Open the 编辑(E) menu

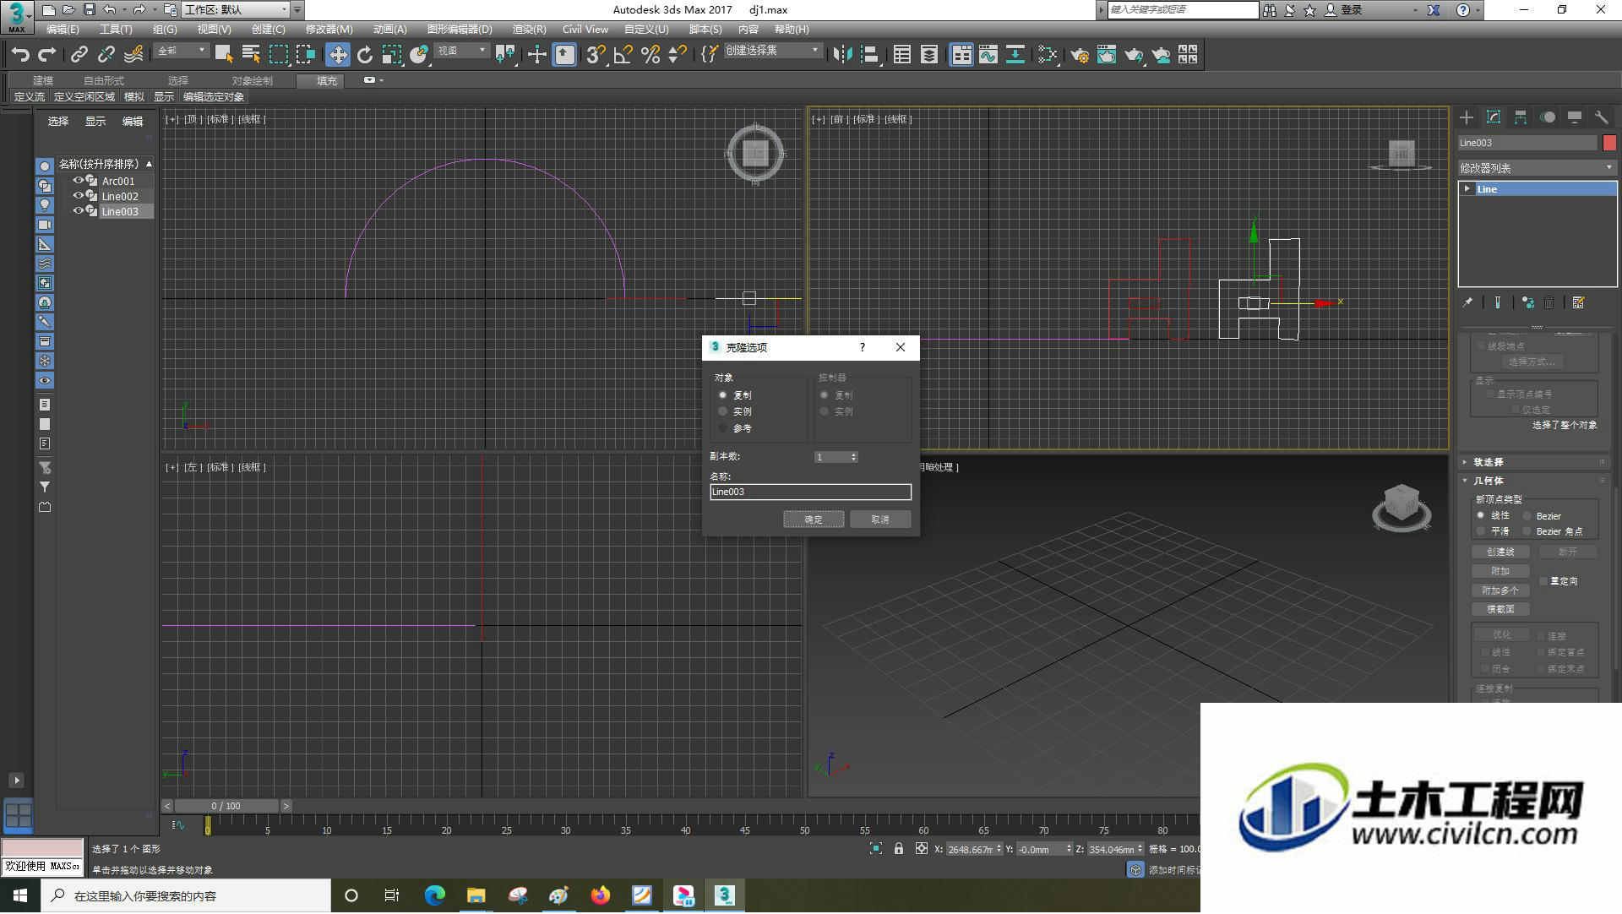tap(63, 29)
